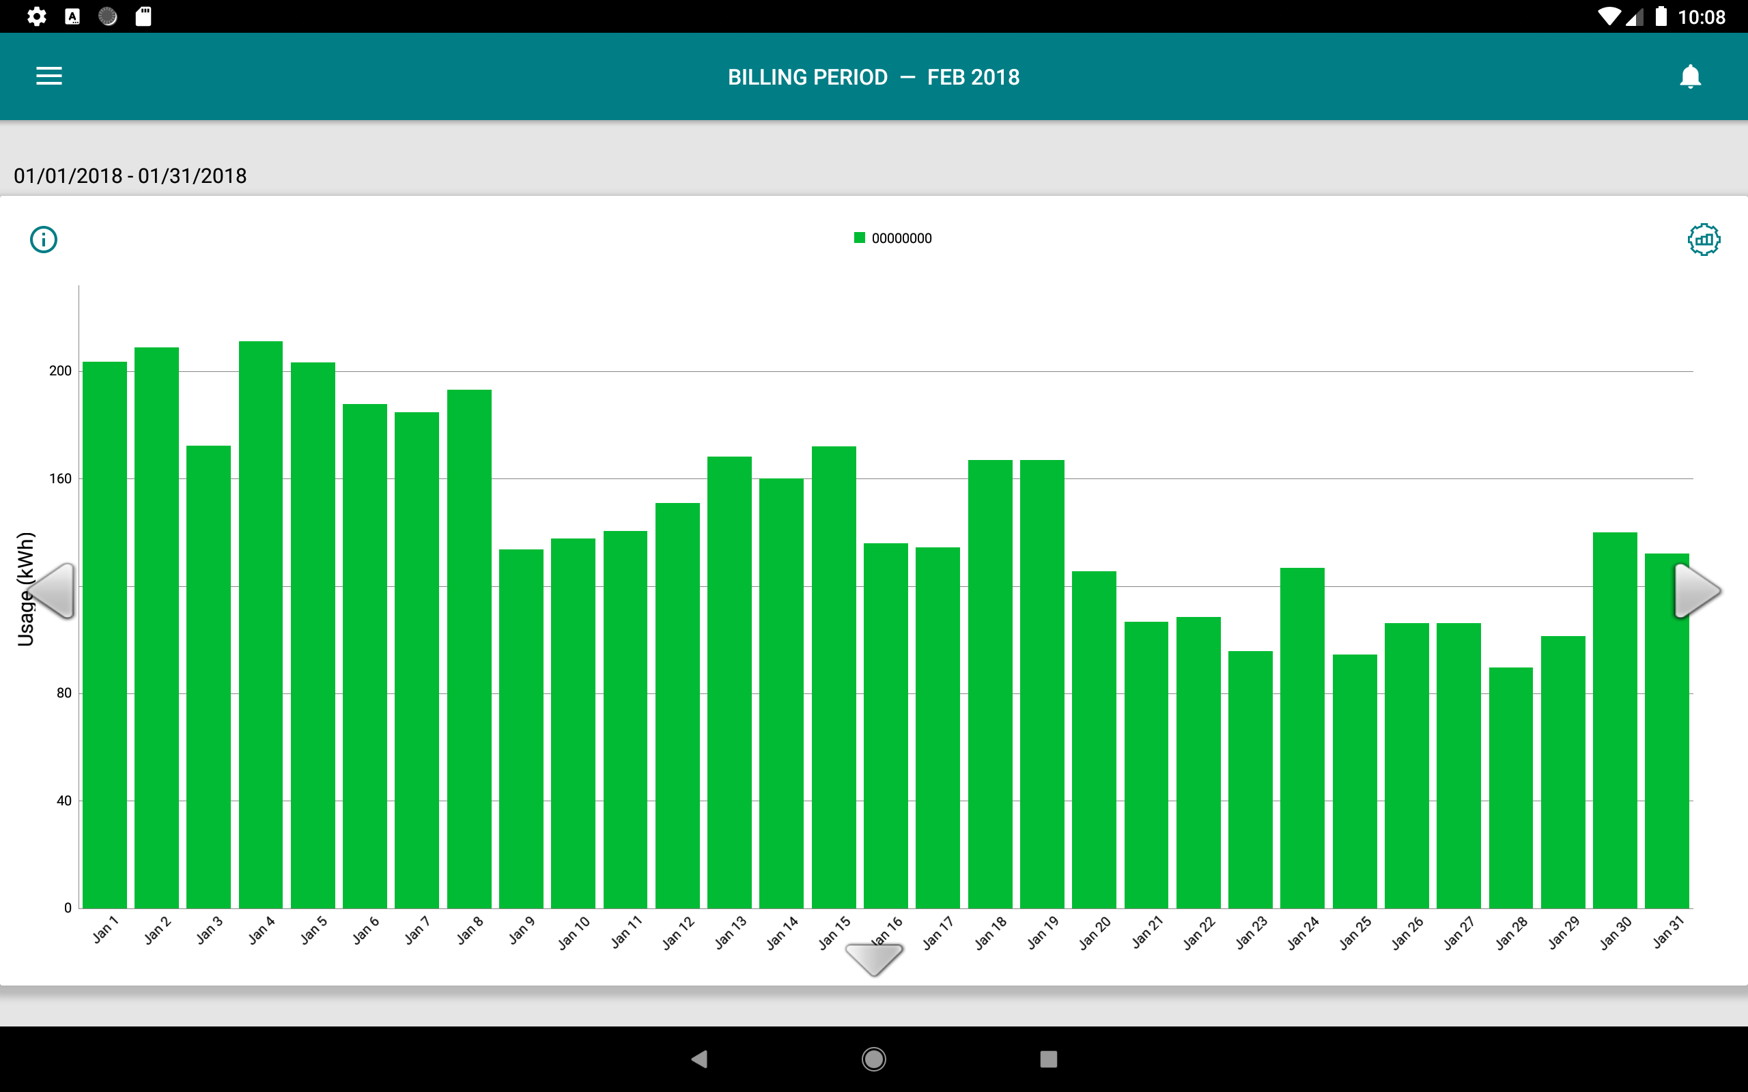The image size is (1748, 1092).
Task: Tap the chart info icon
Action: 43,239
